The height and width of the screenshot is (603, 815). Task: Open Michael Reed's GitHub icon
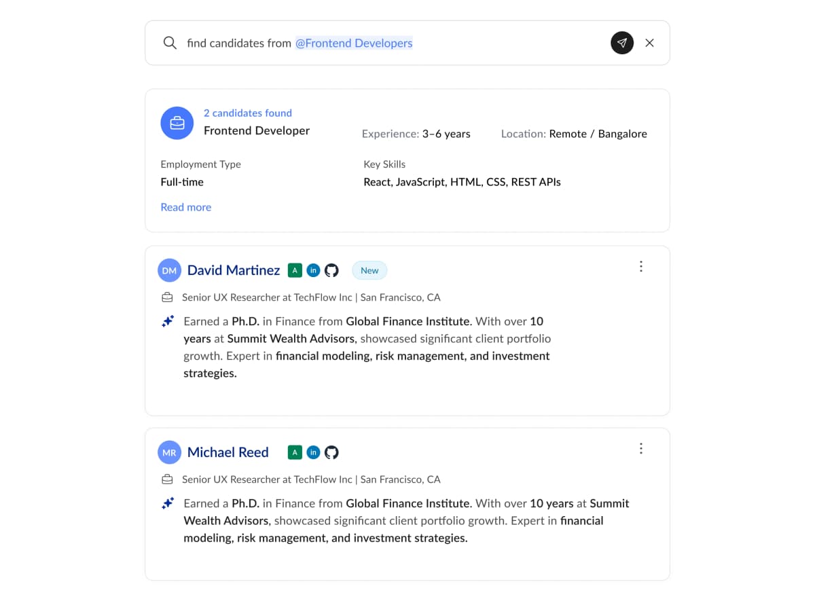pos(332,452)
